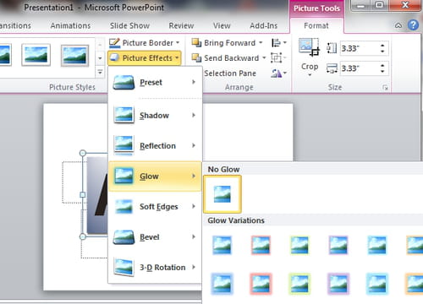Switch to the View tab
The height and width of the screenshot is (304, 423).
click(222, 25)
